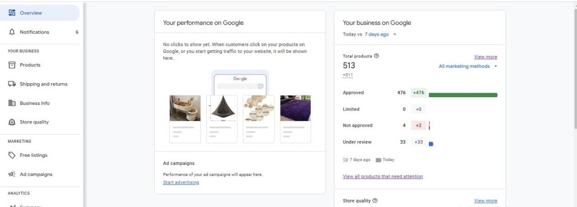
Task: Click the Shipping and returns truck icon
Action: [12, 84]
